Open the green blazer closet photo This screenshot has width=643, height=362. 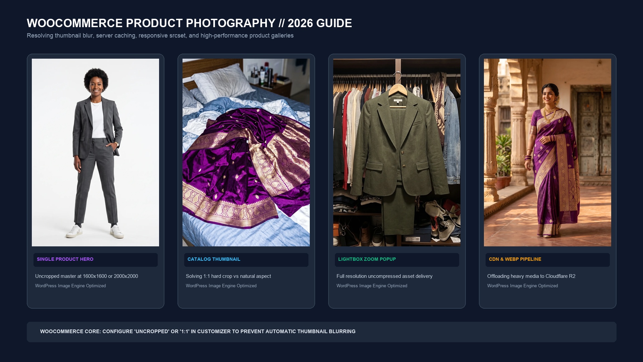pos(397,153)
